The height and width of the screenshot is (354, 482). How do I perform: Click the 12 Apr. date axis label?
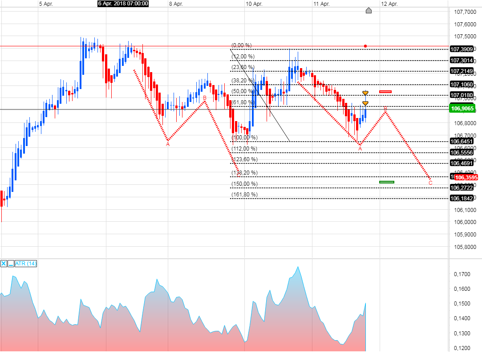click(x=390, y=4)
